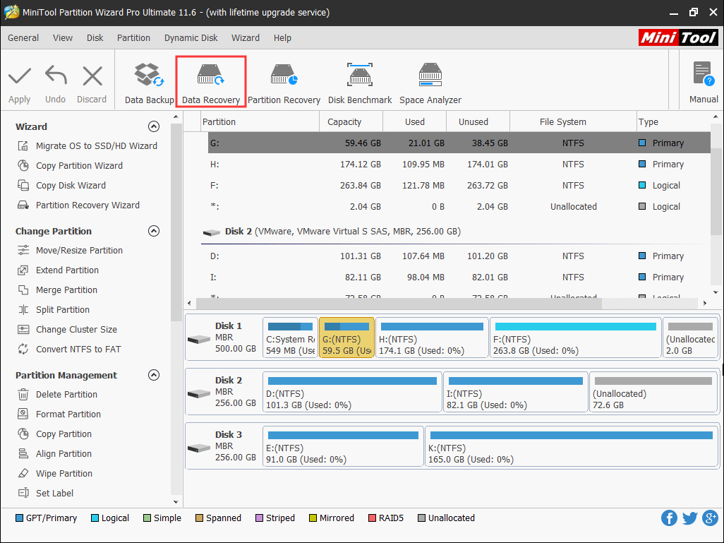Open the Dynamic Disk menu

point(191,37)
